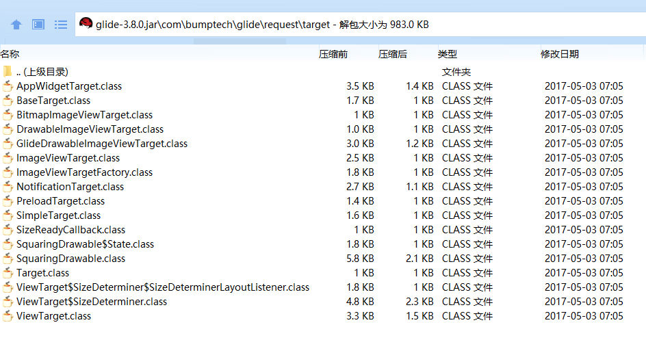Sort by 类型 column header
The image size is (646, 340).
pos(448,54)
